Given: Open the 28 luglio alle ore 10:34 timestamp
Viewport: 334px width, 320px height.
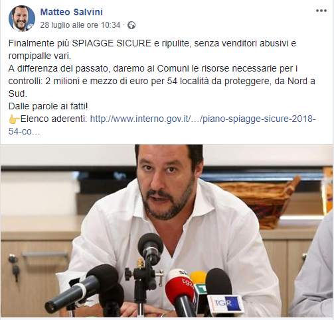Looking at the screenshot, I should 80,25.
